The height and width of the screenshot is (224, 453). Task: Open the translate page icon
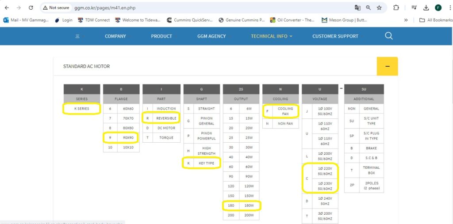(x=357, y=8)
